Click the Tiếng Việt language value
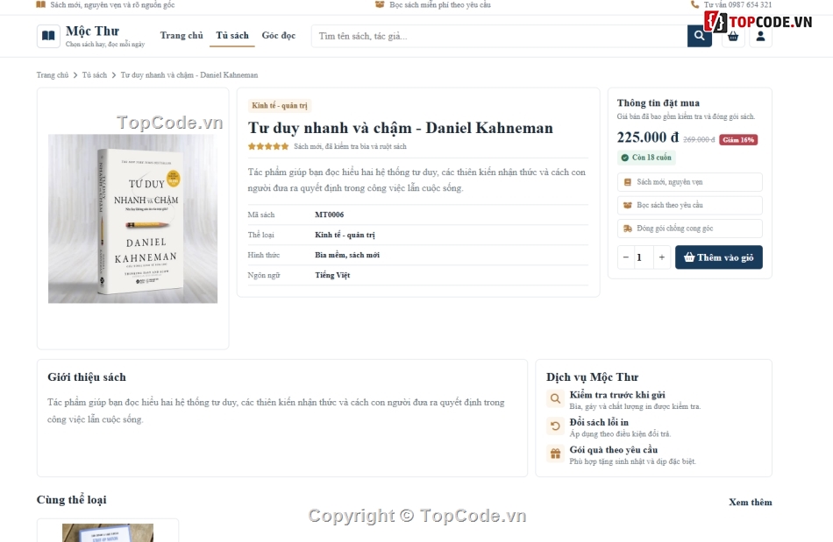The image size is (833, 542). pos(332,275)
